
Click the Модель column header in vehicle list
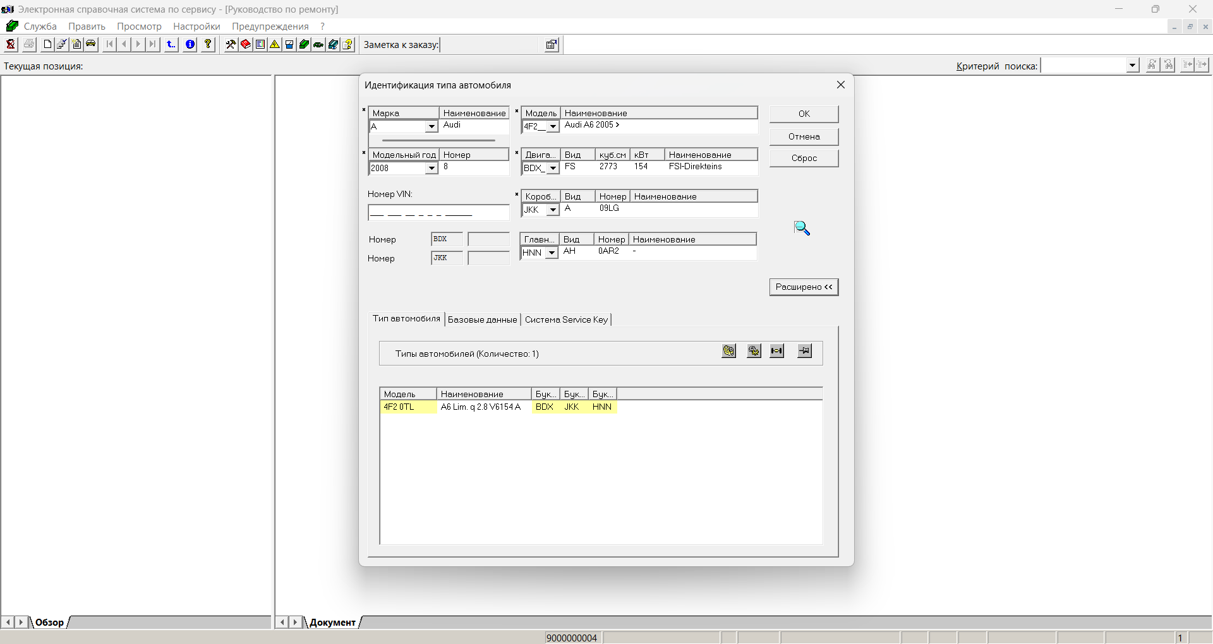408,394
